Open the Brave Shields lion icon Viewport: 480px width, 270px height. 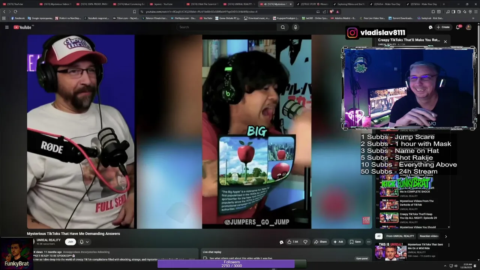pyautogui.click(x=331, y=12)
